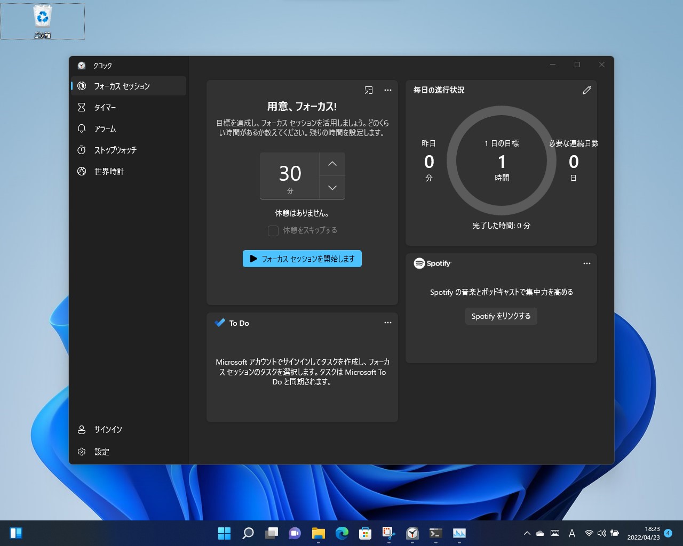
Task: Click Spotify をリンクする button
Action: 501,316
